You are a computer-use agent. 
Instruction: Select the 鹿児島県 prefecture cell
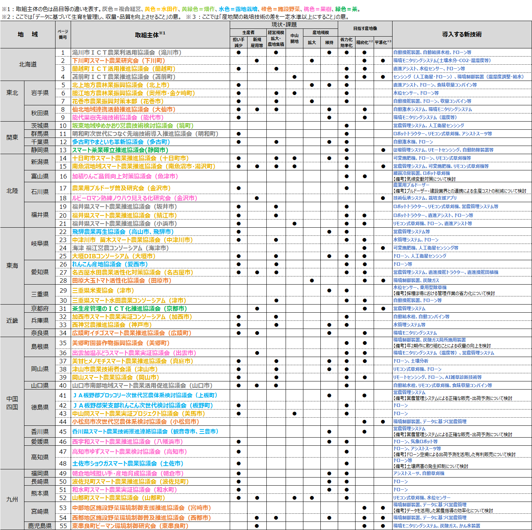40,526
